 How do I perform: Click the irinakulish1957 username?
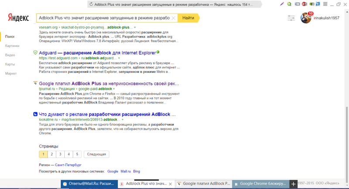[x=326, y=18]
